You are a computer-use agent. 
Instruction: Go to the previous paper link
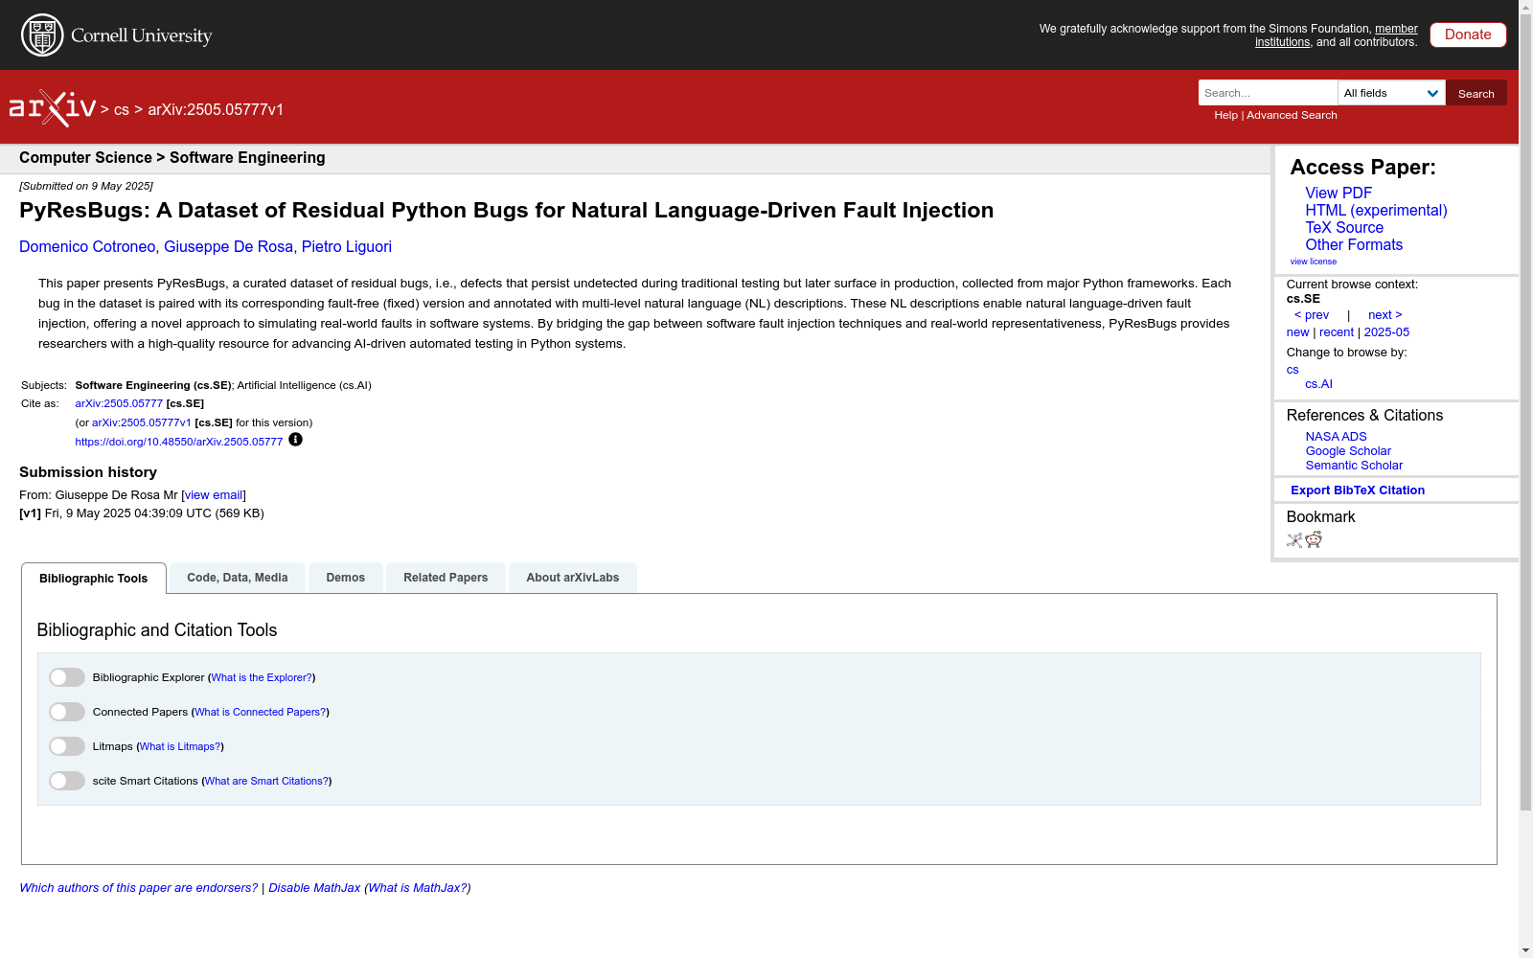(1312, 315)
